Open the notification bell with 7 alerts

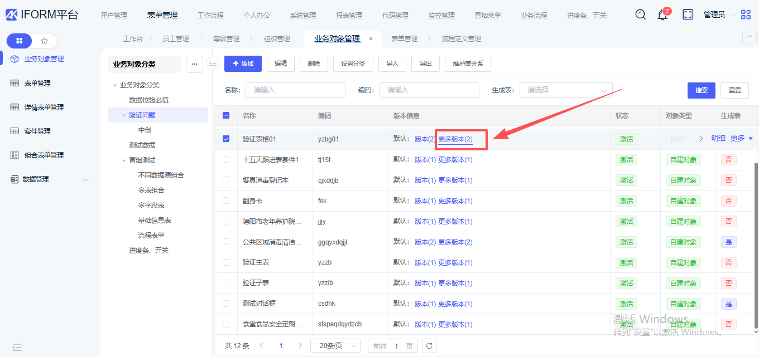662,15
